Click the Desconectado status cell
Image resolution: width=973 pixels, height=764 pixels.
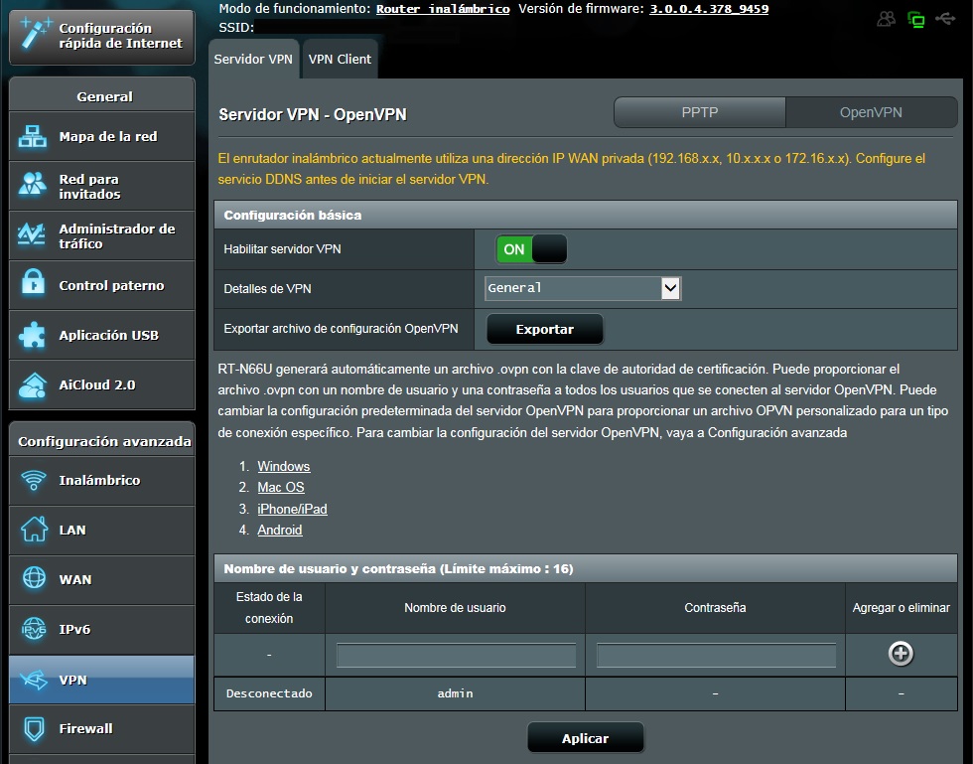click(x=269, y=693)
